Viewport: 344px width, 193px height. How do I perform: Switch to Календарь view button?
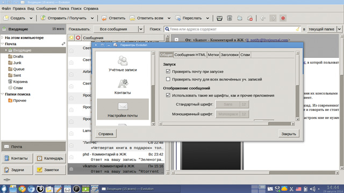(x=50, y=158)
